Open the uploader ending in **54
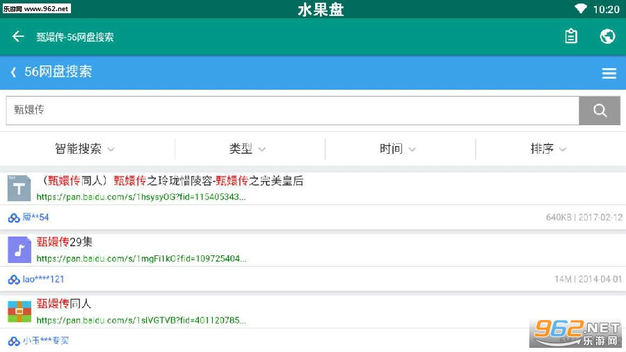 pyautogui.click(x=35, y=218)
